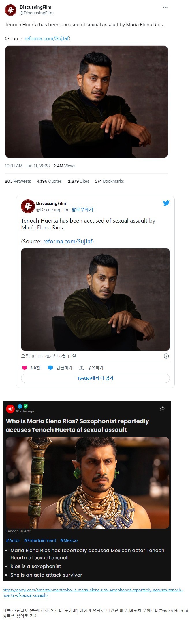Click the share arrow on the article card
This screenshot has height=624, width=190.
162,408
